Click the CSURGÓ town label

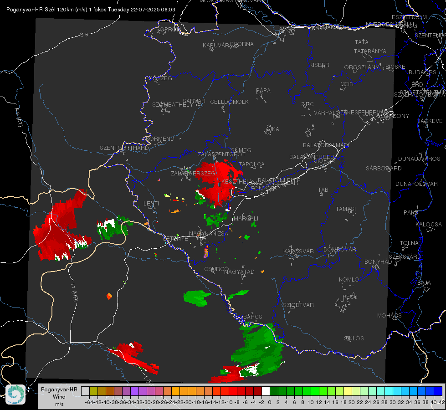216,269
